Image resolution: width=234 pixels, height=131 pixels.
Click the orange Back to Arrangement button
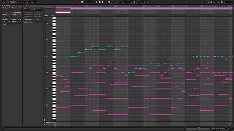tap(82, 2)
